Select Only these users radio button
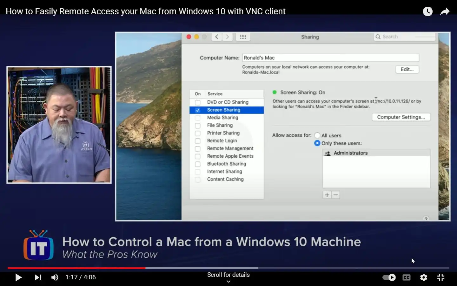This screenshot has width=457, height=286. point(317,143)
